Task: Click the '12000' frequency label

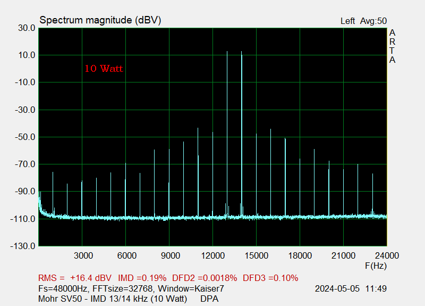Action: pyautogui.click(x=213, y=255)
